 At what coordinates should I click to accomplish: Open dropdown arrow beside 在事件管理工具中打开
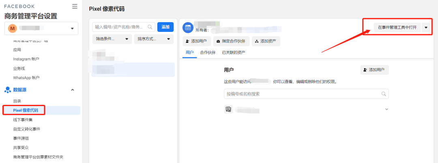pyautogui.click(x=426, y=27)
